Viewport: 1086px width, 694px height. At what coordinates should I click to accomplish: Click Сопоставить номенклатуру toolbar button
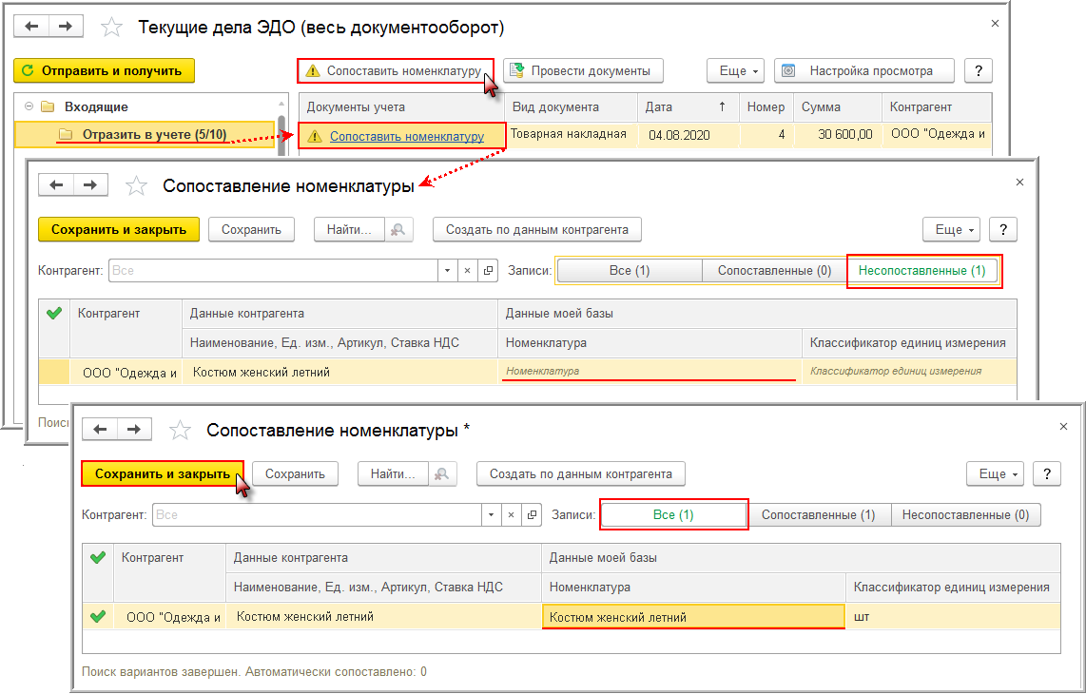click(x=396, y=70)
